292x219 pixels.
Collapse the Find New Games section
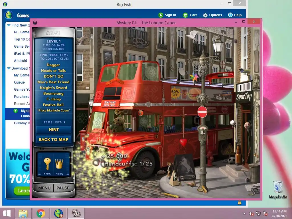pos(9,25)
